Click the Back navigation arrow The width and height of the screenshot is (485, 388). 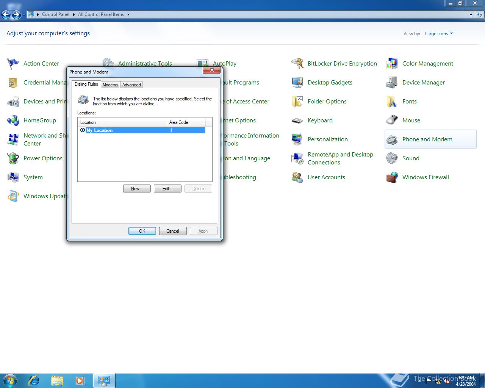[6, 14]
